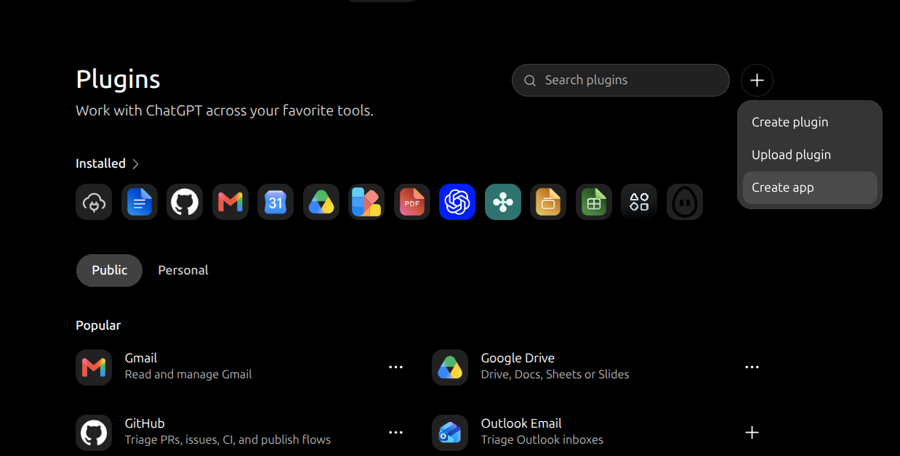This screenshot has width=900, height=456.
Task: Click the 'Read and manage Gmail' description
Action: (188, 375)
